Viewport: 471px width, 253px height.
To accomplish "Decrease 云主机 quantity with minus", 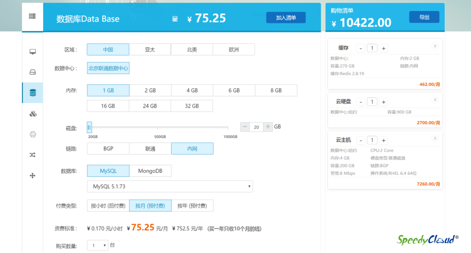I will tap(361, 141).
